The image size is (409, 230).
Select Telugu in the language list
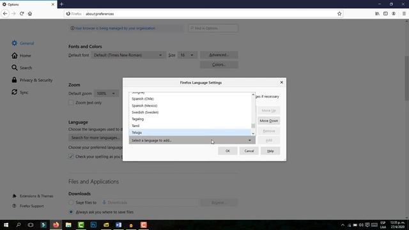[190, 132]
